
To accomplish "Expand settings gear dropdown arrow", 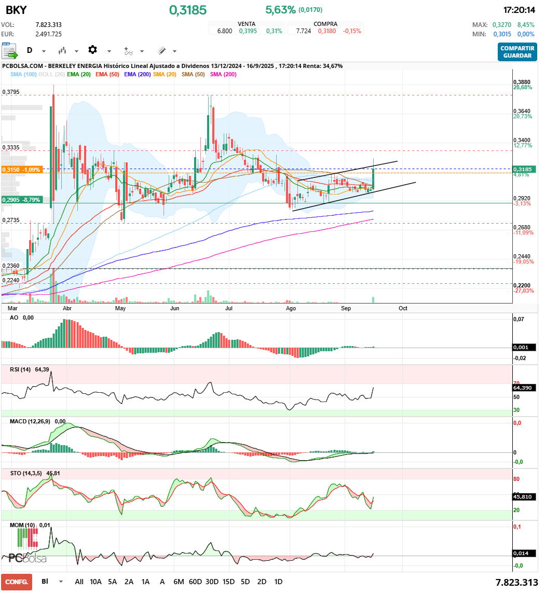I will click(110, 51).
